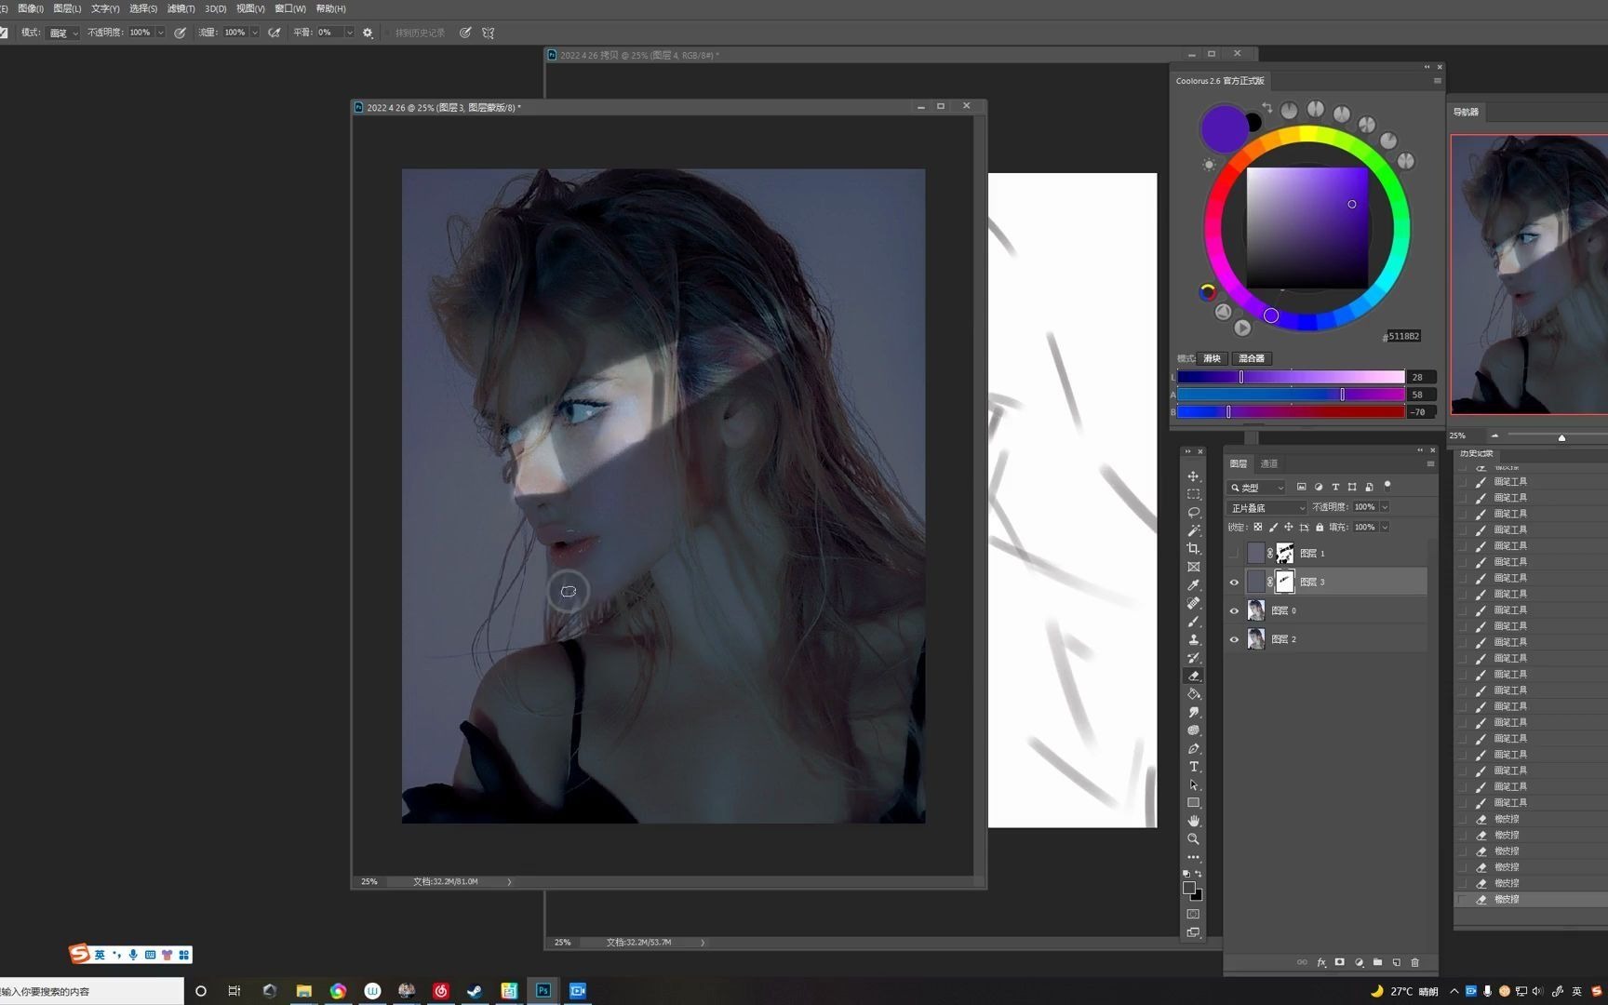This screenshot has width=1608, height=1005.
Task: Click Coolorus L slider handle
Action: [1240, 377]
